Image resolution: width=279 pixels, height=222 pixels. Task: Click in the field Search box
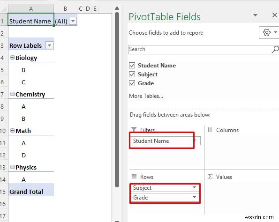199,50
